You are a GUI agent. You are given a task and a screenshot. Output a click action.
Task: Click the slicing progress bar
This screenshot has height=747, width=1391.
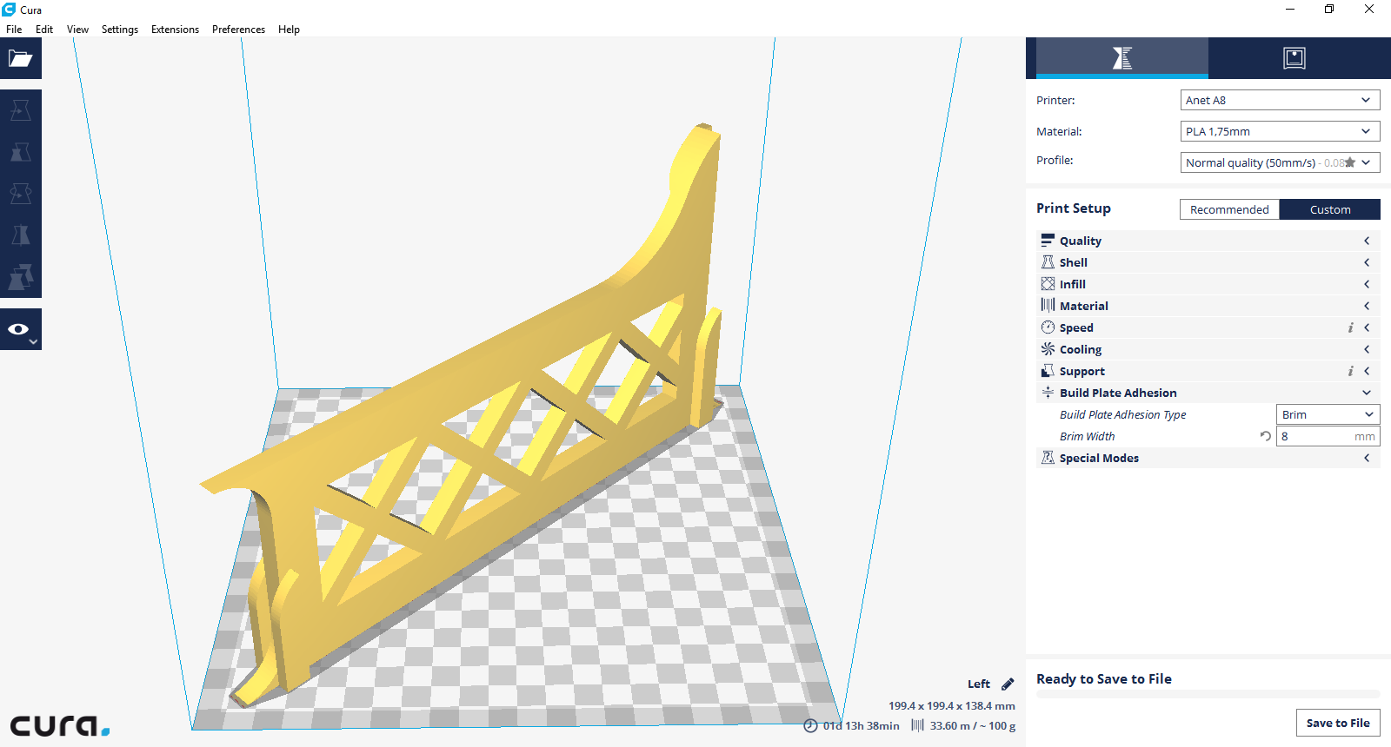[x=1208, y=694]
